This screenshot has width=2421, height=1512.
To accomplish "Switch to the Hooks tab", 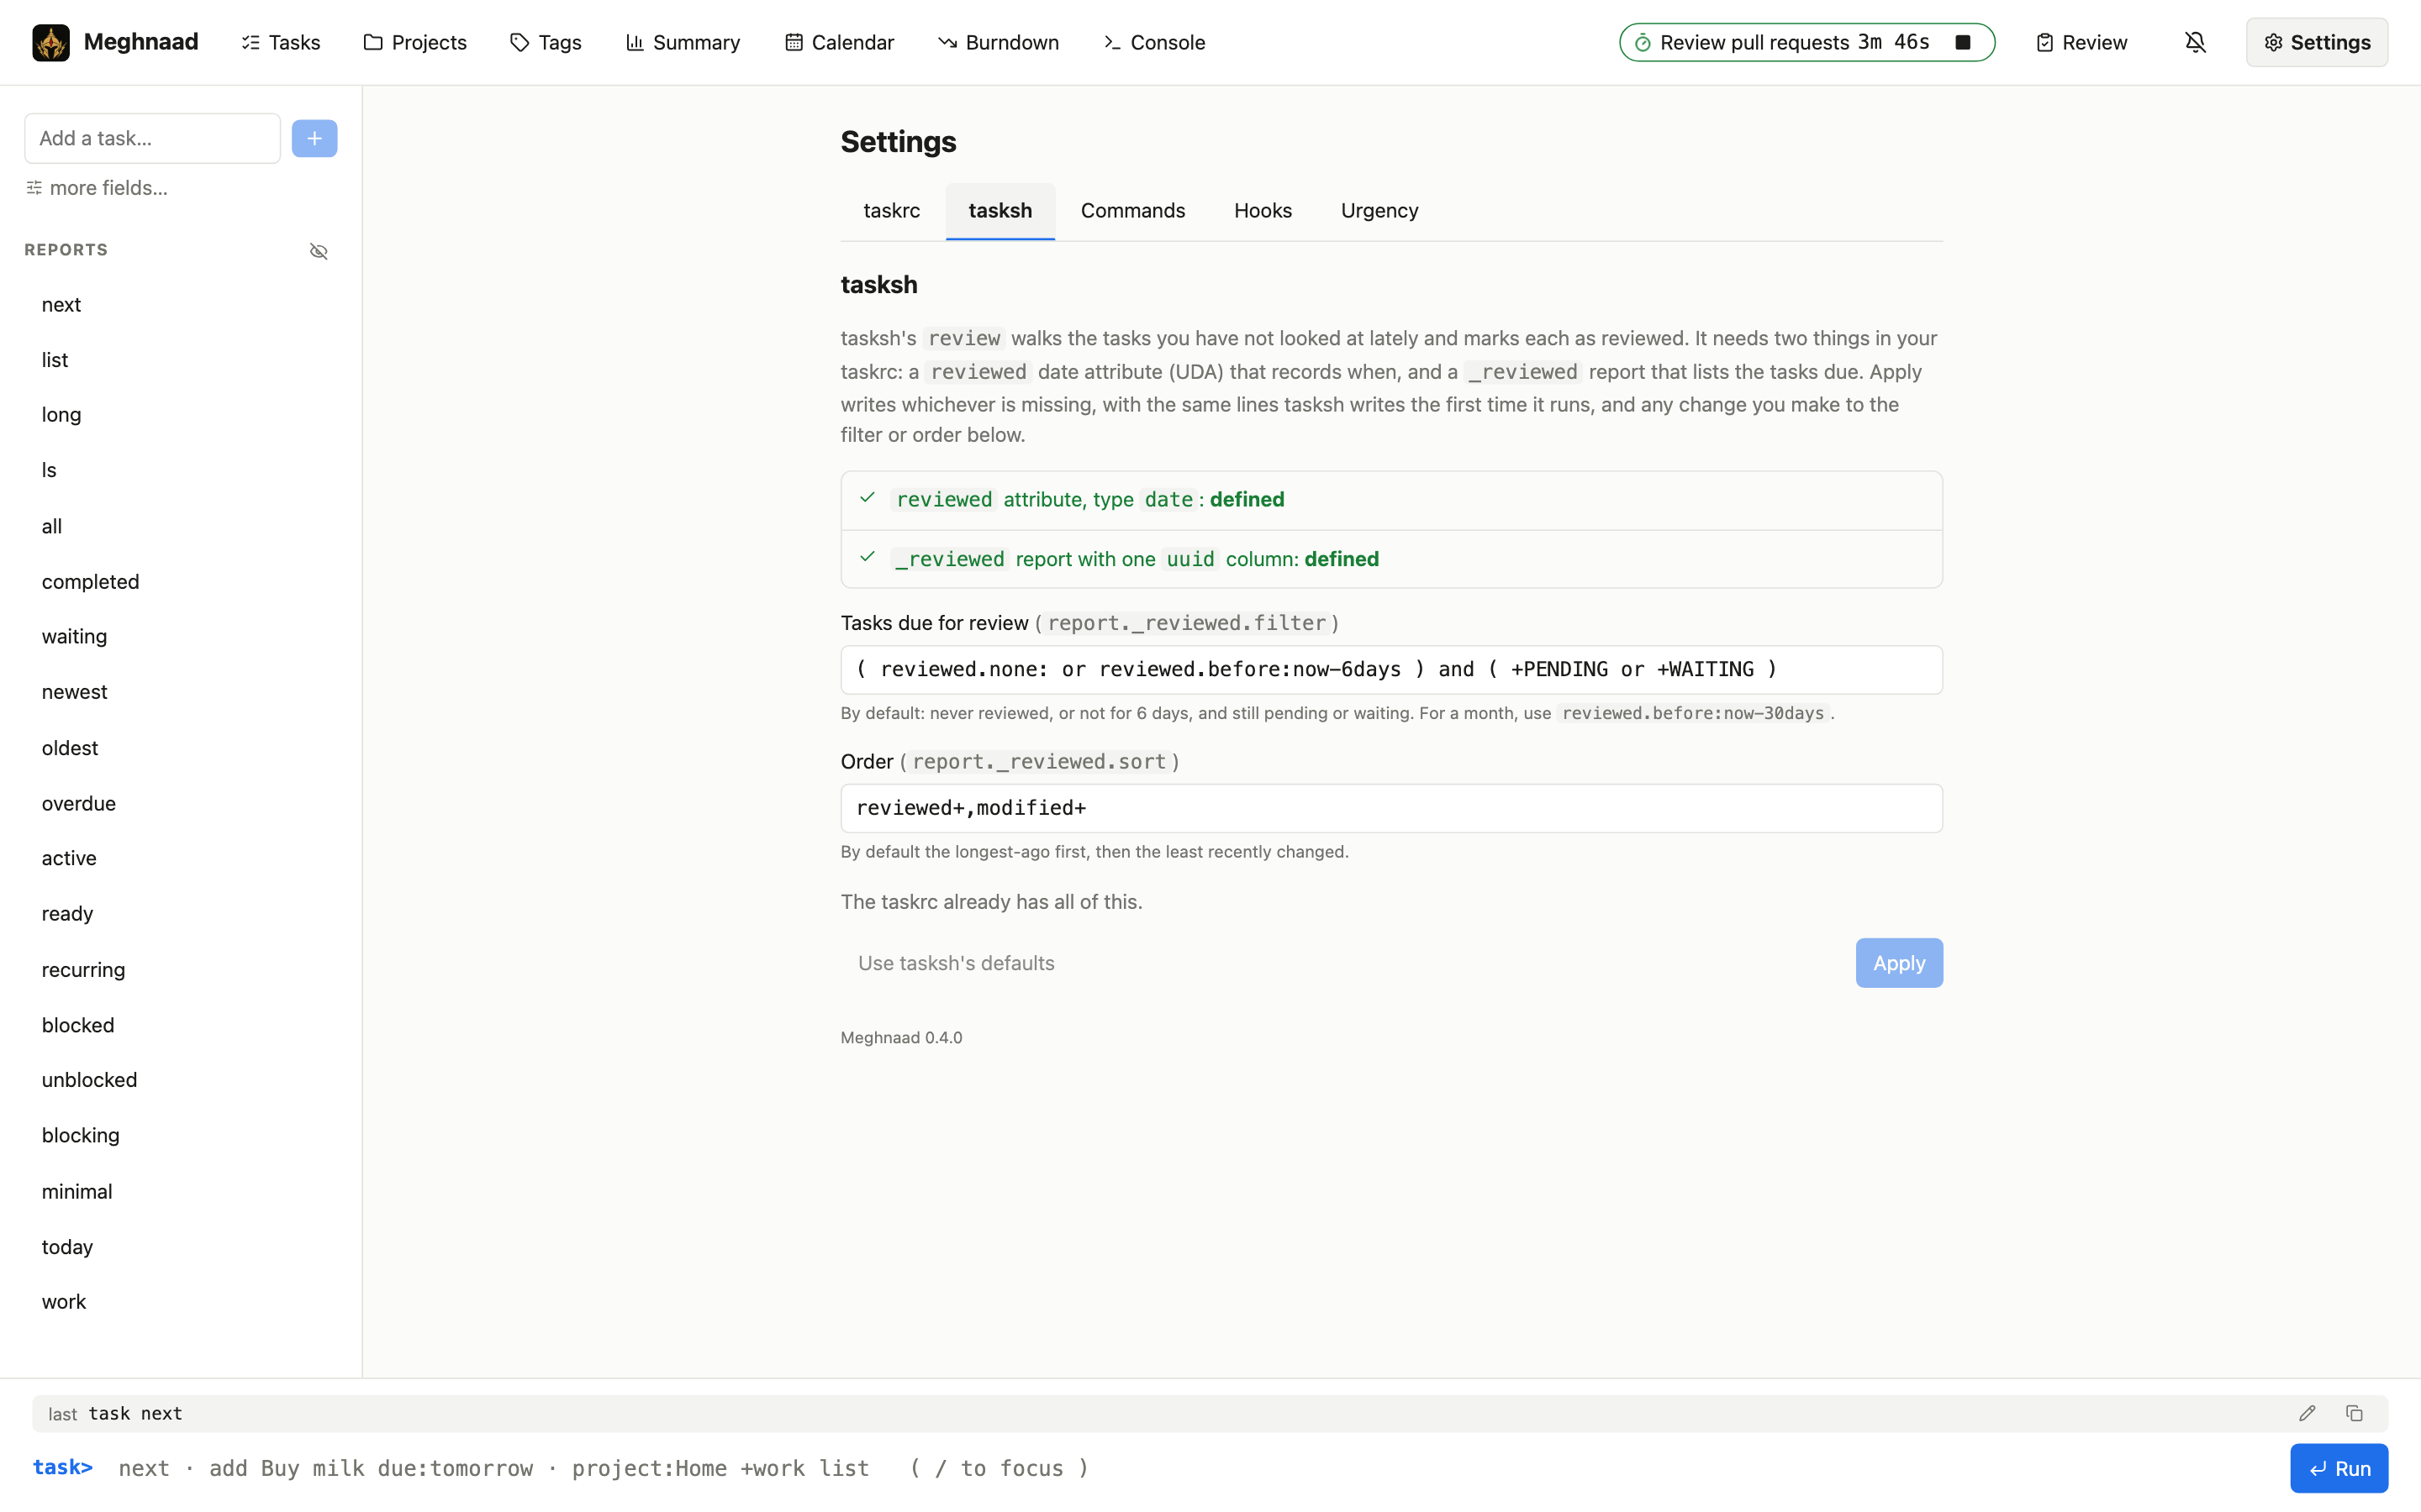I will (x=1263, y=211).
